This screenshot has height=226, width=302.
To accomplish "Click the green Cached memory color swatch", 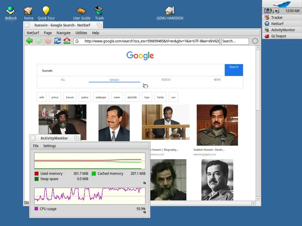I will pos(94,174).
